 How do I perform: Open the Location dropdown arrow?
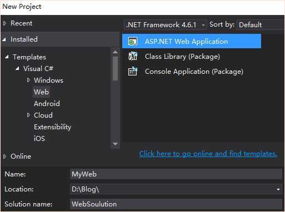(x=278, y=189)
